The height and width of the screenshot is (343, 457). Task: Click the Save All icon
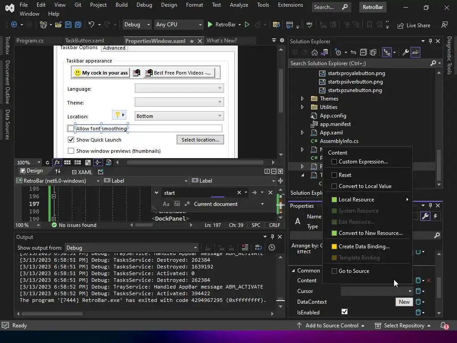78,25
